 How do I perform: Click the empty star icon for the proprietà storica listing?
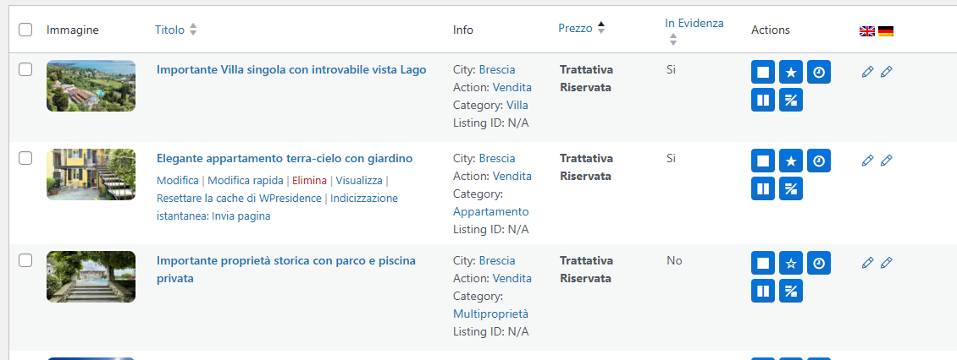coord(791,263)
